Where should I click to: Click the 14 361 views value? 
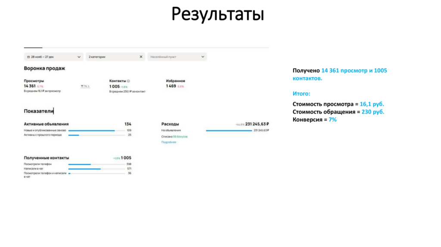[x=30, y=86]
